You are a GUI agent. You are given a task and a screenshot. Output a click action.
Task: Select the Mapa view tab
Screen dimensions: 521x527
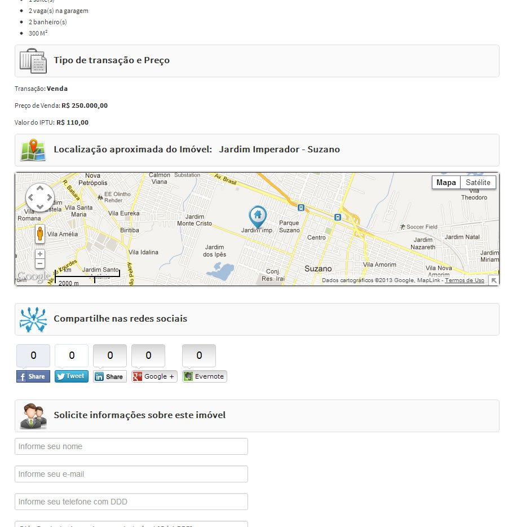[x=446, y=182]
